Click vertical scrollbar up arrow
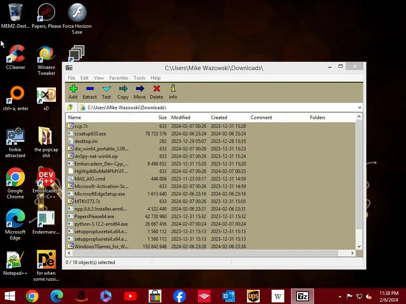 click(x=359, y=117)
